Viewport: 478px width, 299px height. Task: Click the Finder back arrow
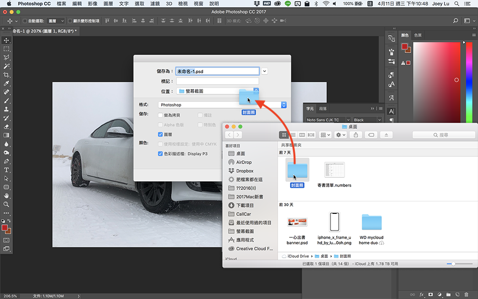[x=229, y=135]
